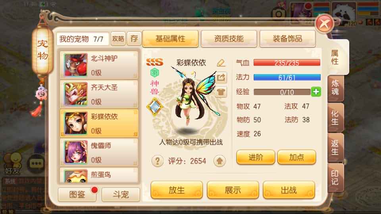Click the 放生 release button
This screenshot has height=214, width=381.
pos(177,190)
